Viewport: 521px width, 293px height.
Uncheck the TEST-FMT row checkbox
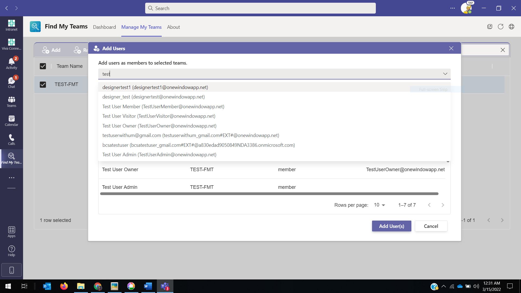(43, 85)
